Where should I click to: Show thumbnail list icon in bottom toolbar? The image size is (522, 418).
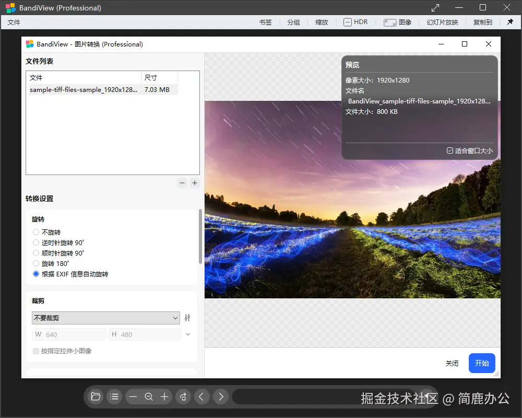click(114, 397)
